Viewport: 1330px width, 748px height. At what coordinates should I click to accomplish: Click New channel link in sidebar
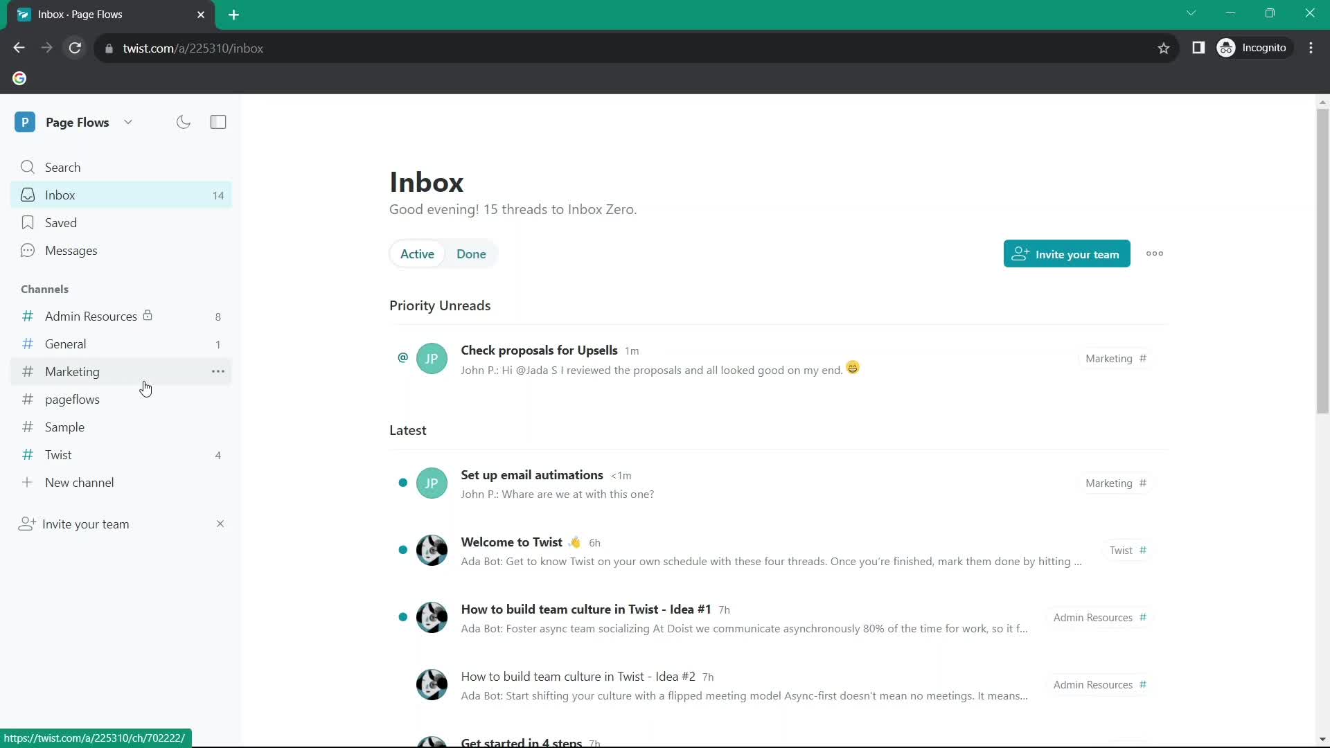click(80, 482)
